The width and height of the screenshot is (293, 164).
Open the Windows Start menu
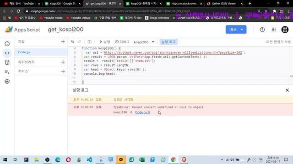[5, 160]
